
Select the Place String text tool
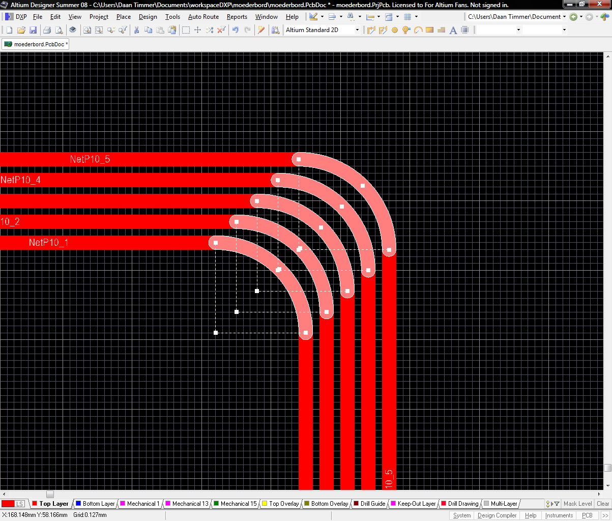453,30
